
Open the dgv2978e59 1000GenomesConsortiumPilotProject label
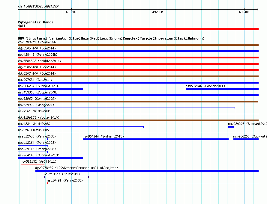point(76,168)
